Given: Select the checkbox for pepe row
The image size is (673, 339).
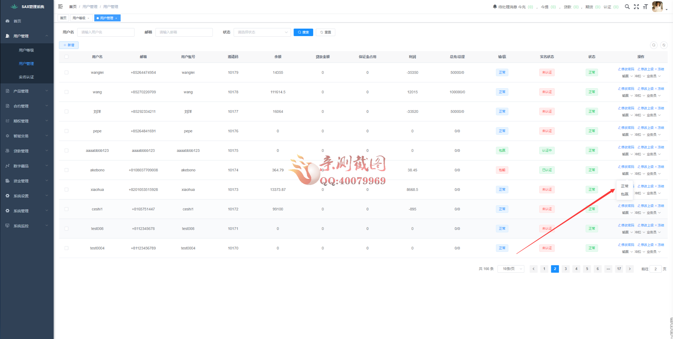Looking at the screenshot, I should pyautogui.click(x=66, y=131).
